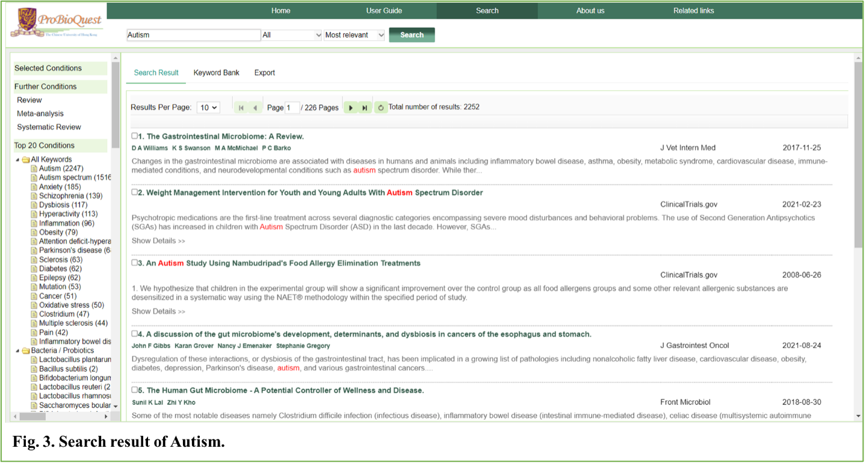The width and height of the screenshot is (866, 463).
Task: Open the User Guide menu item
Action: point(384,10)
